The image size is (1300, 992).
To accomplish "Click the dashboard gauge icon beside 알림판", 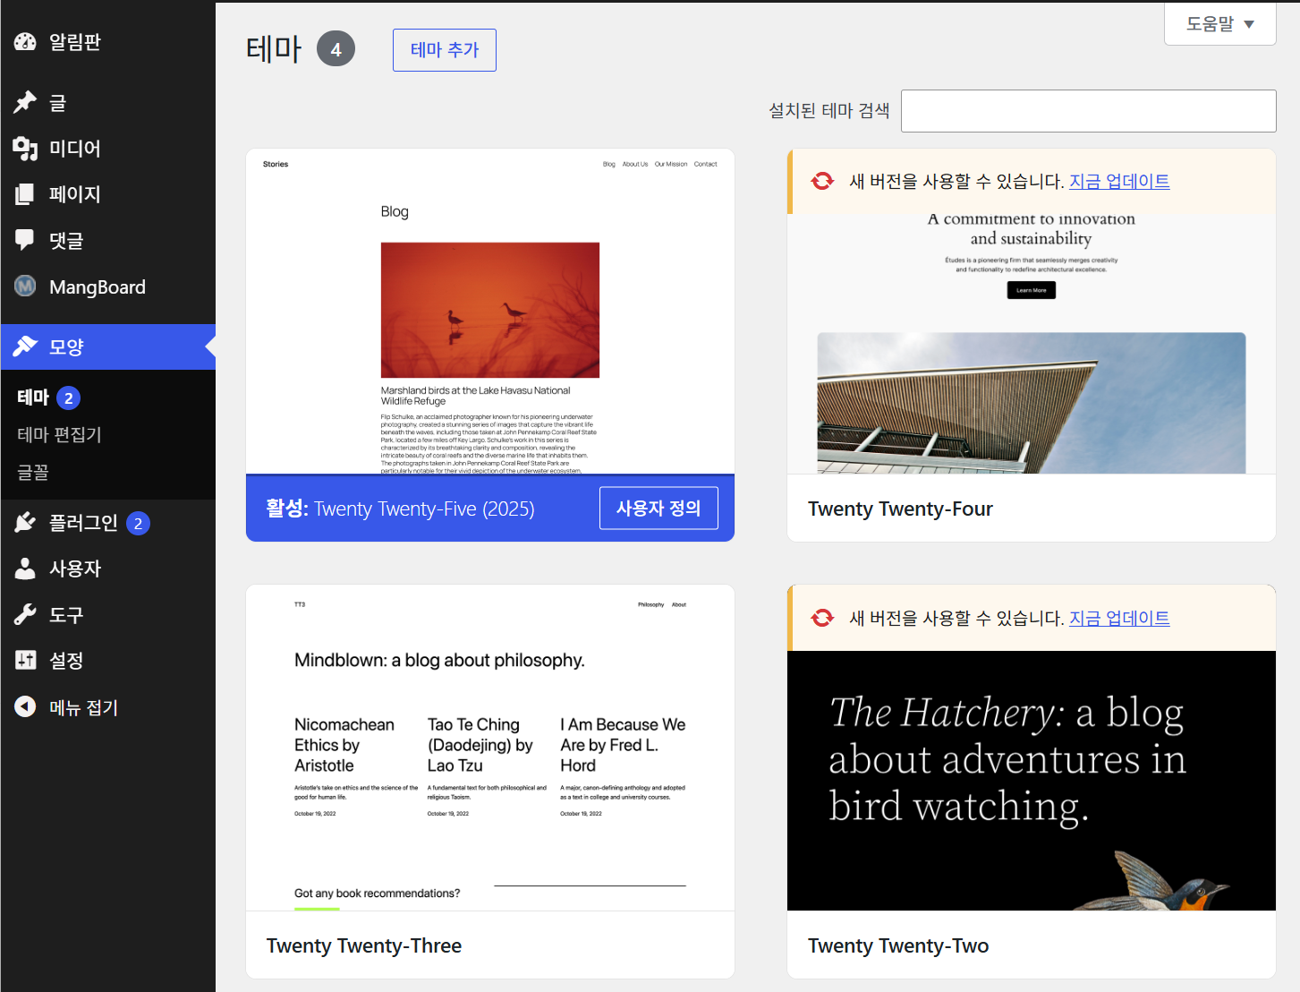I will (x=25, y=42).
